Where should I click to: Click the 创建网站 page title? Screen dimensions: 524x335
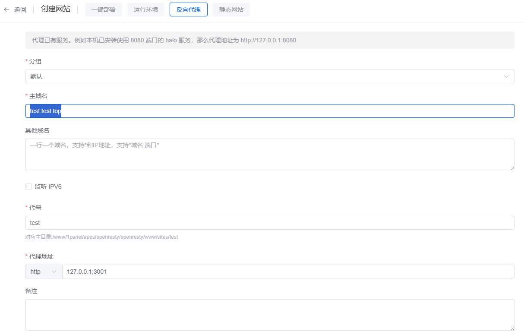(x=55, y=9)
